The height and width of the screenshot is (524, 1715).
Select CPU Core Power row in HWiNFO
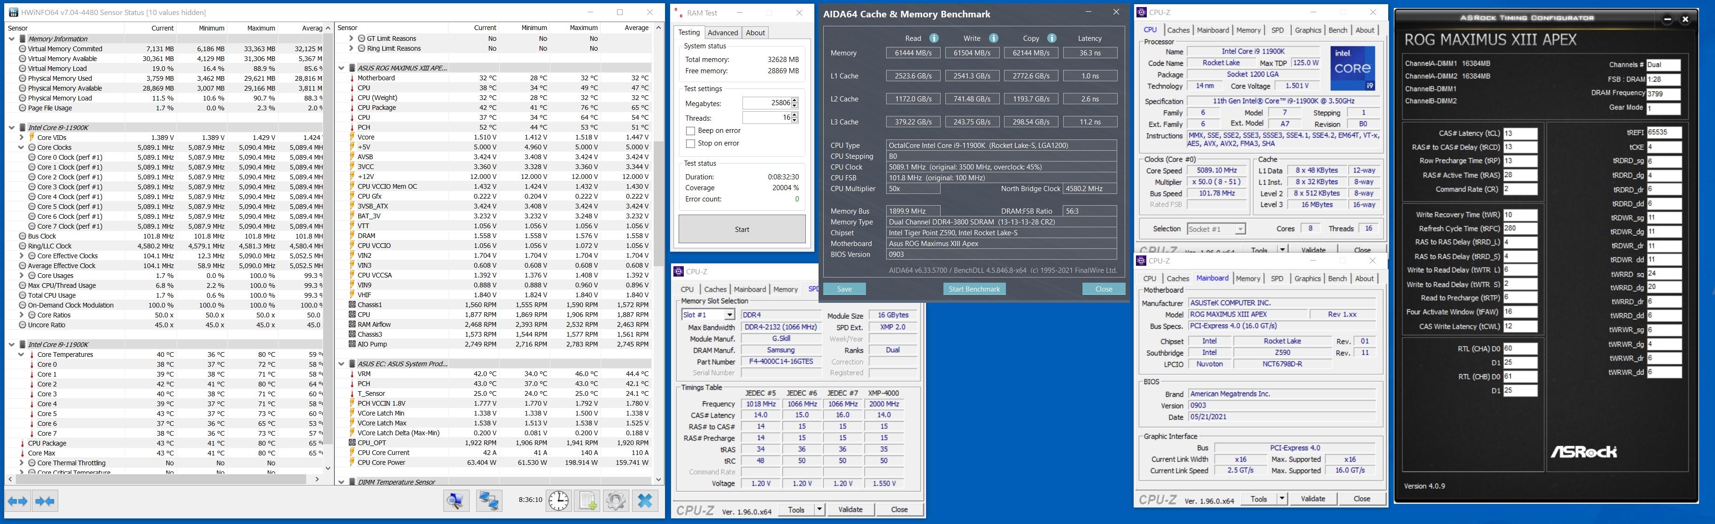(x=494, y=462)
